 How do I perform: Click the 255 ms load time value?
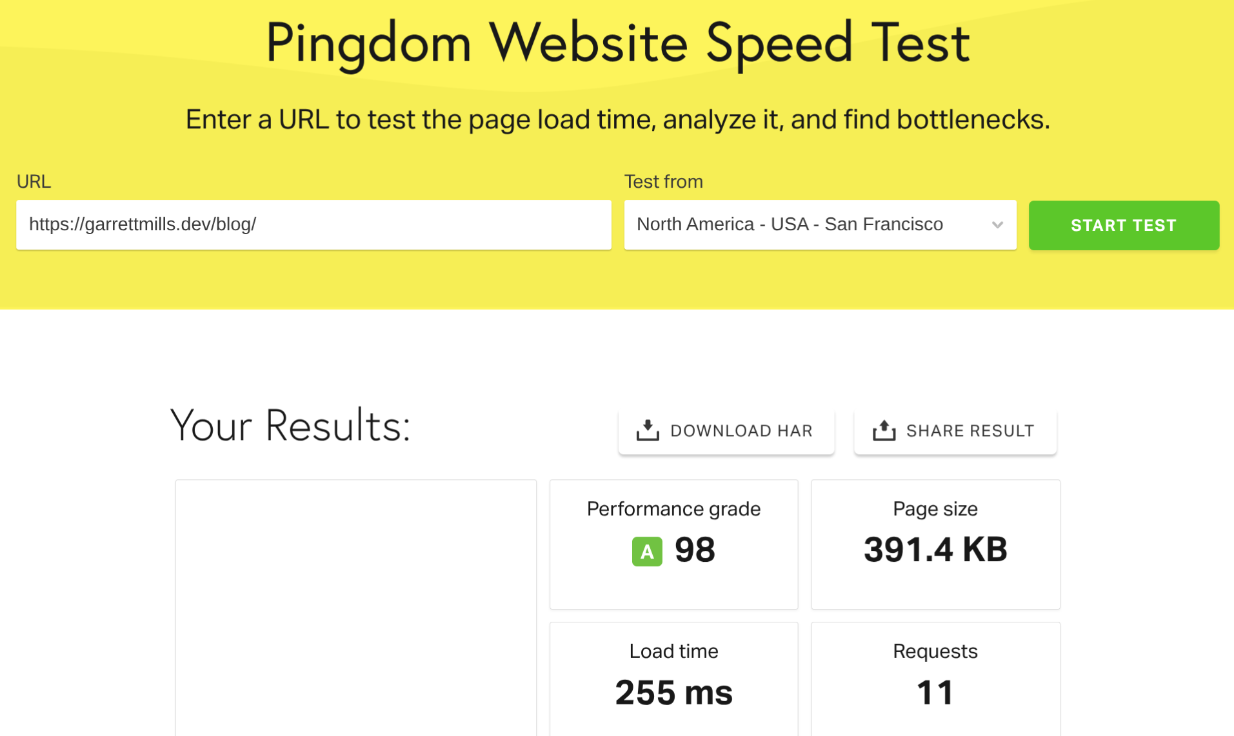[x=673, y=693]
